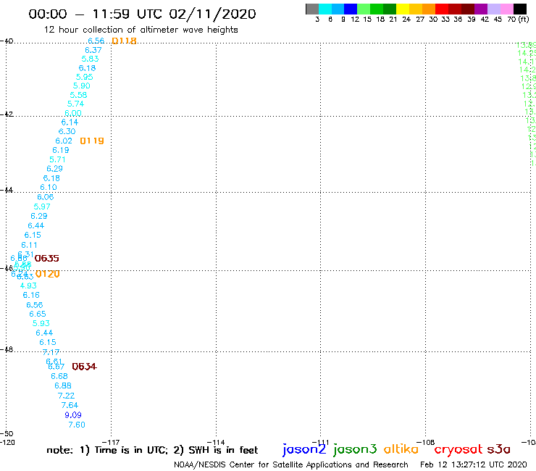The image size is (536, 471).
Task: Click the wave height value 6.02
Action: (x=64, y=141)
